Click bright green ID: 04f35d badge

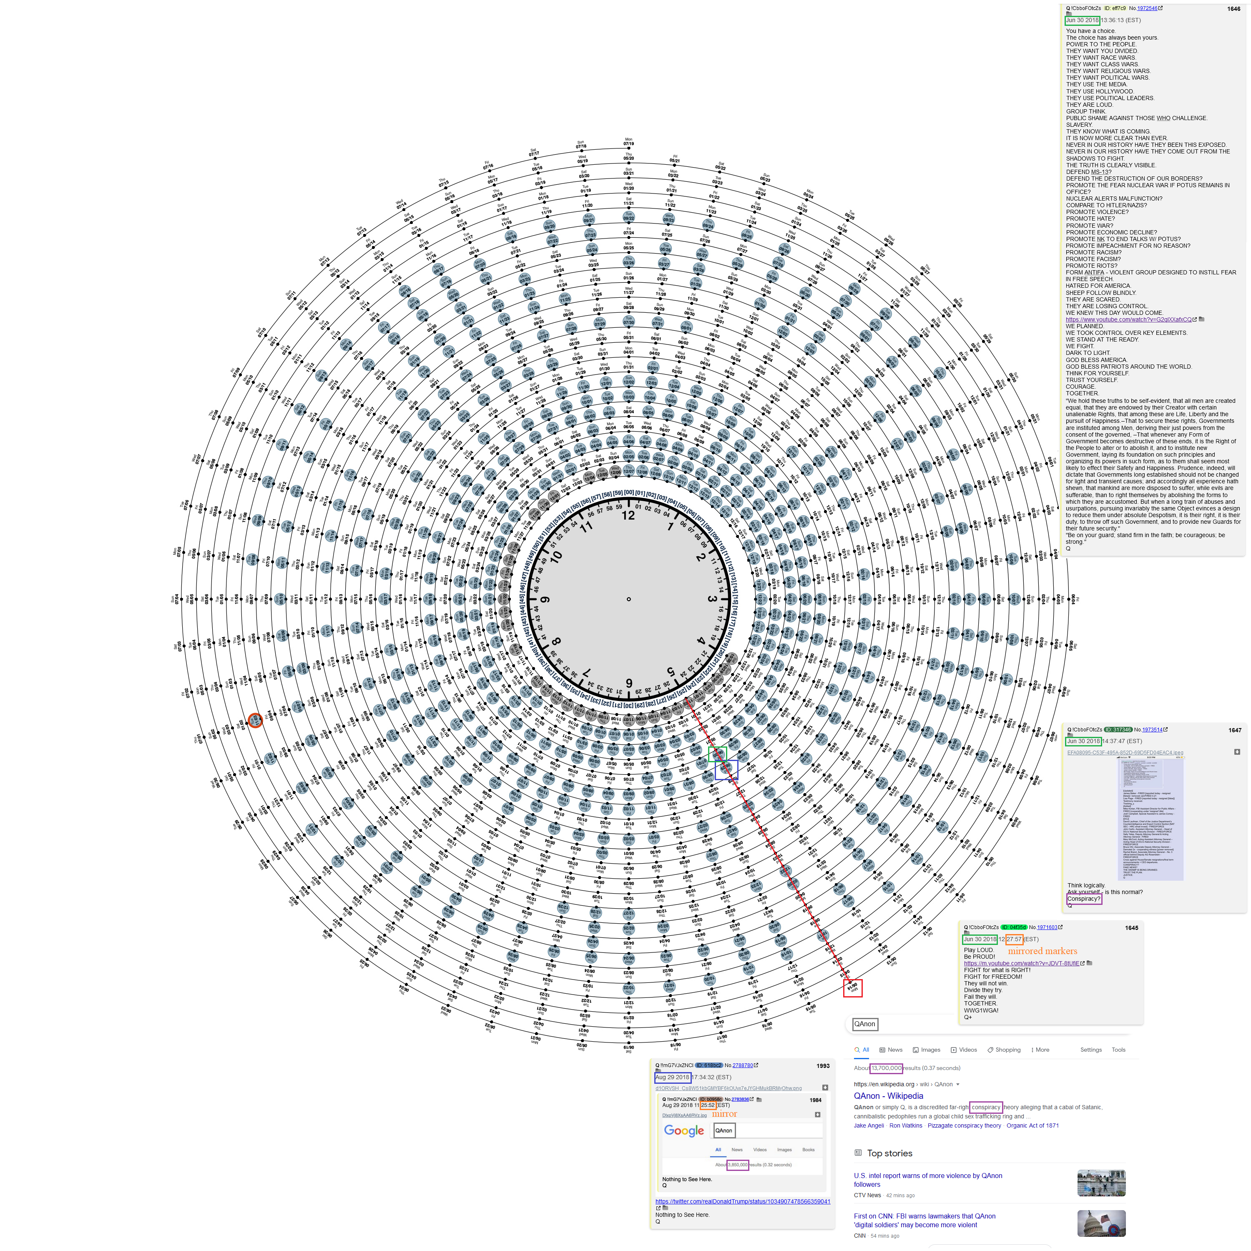1014,927
